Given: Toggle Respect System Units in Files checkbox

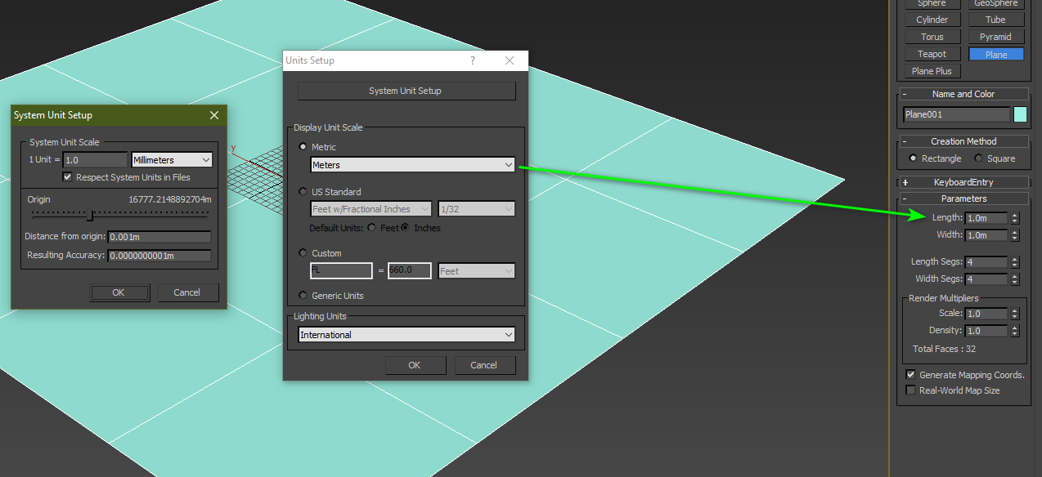Looking at the screenshot, I should pyautogui.click(x=68, y=177).
